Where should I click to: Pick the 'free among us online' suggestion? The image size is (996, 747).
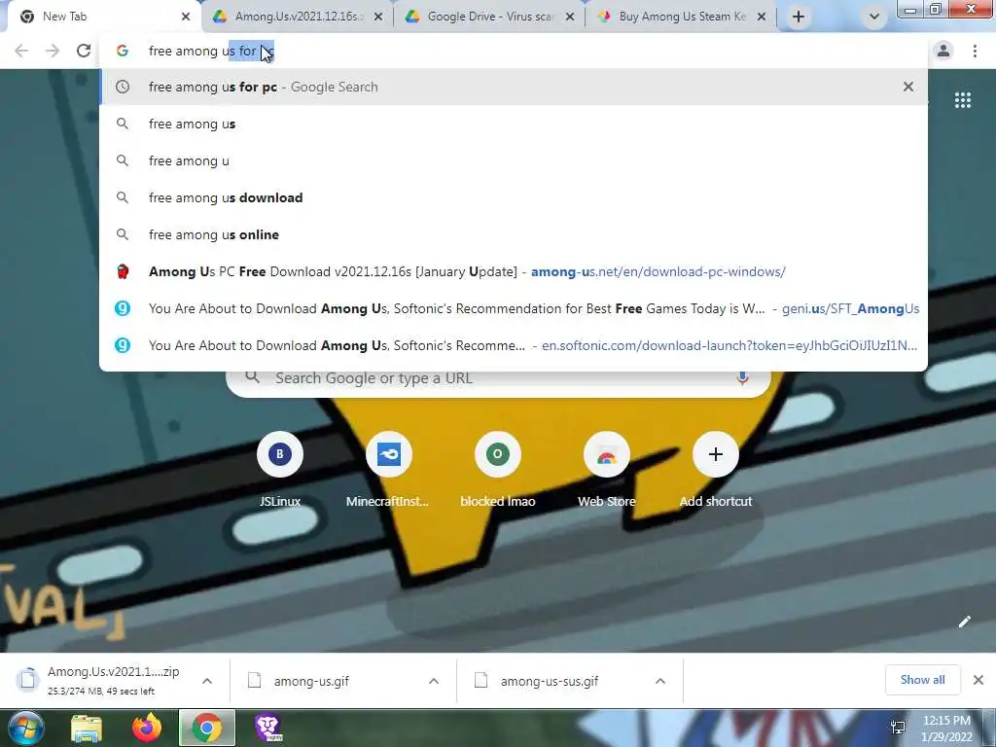(x=514, y=234)
